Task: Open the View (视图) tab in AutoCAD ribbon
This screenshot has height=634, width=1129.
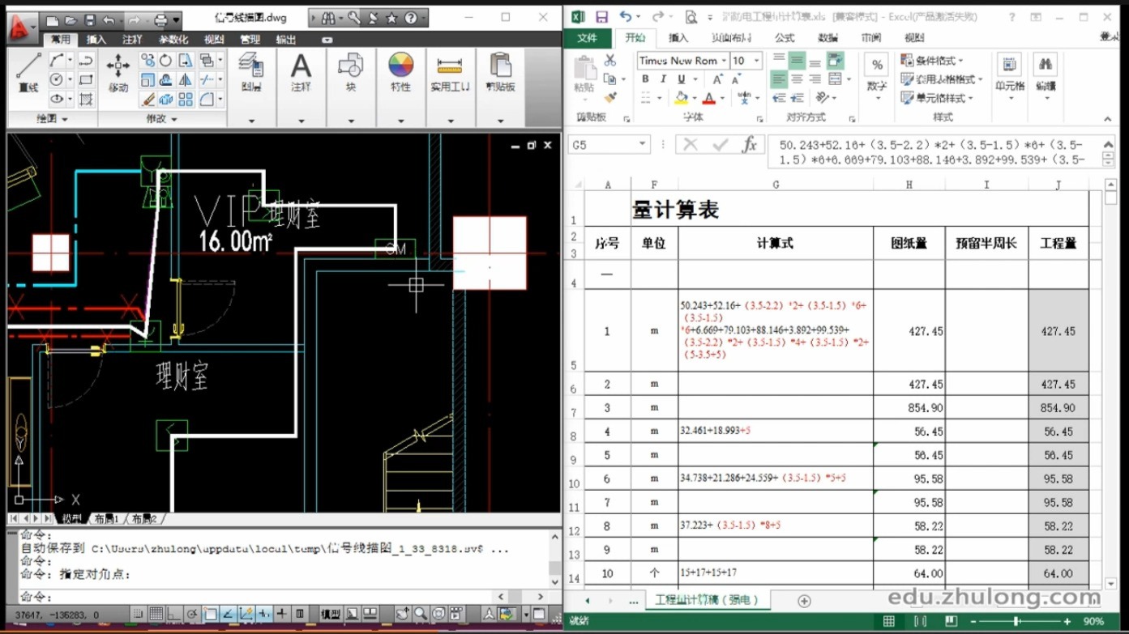Action: 214,39
